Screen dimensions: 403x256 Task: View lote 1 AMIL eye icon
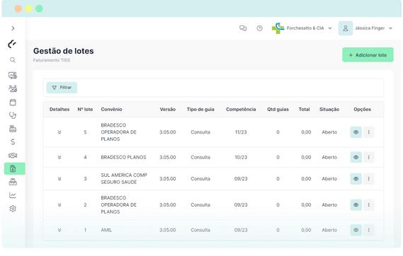coord(356,230)
